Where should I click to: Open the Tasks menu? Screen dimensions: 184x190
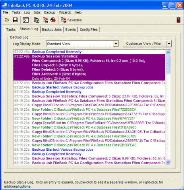point(16,13)
